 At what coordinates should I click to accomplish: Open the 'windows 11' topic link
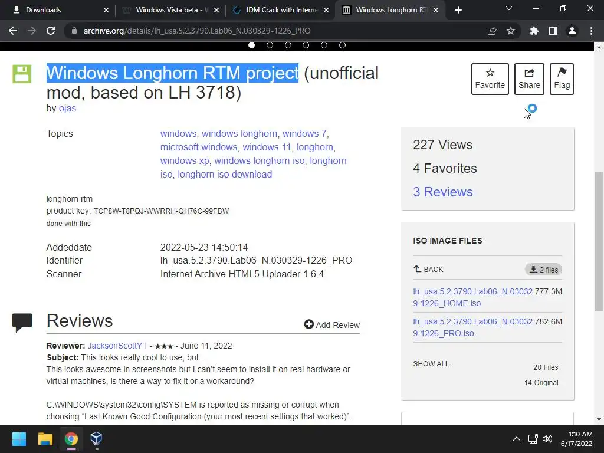[267, 147]
